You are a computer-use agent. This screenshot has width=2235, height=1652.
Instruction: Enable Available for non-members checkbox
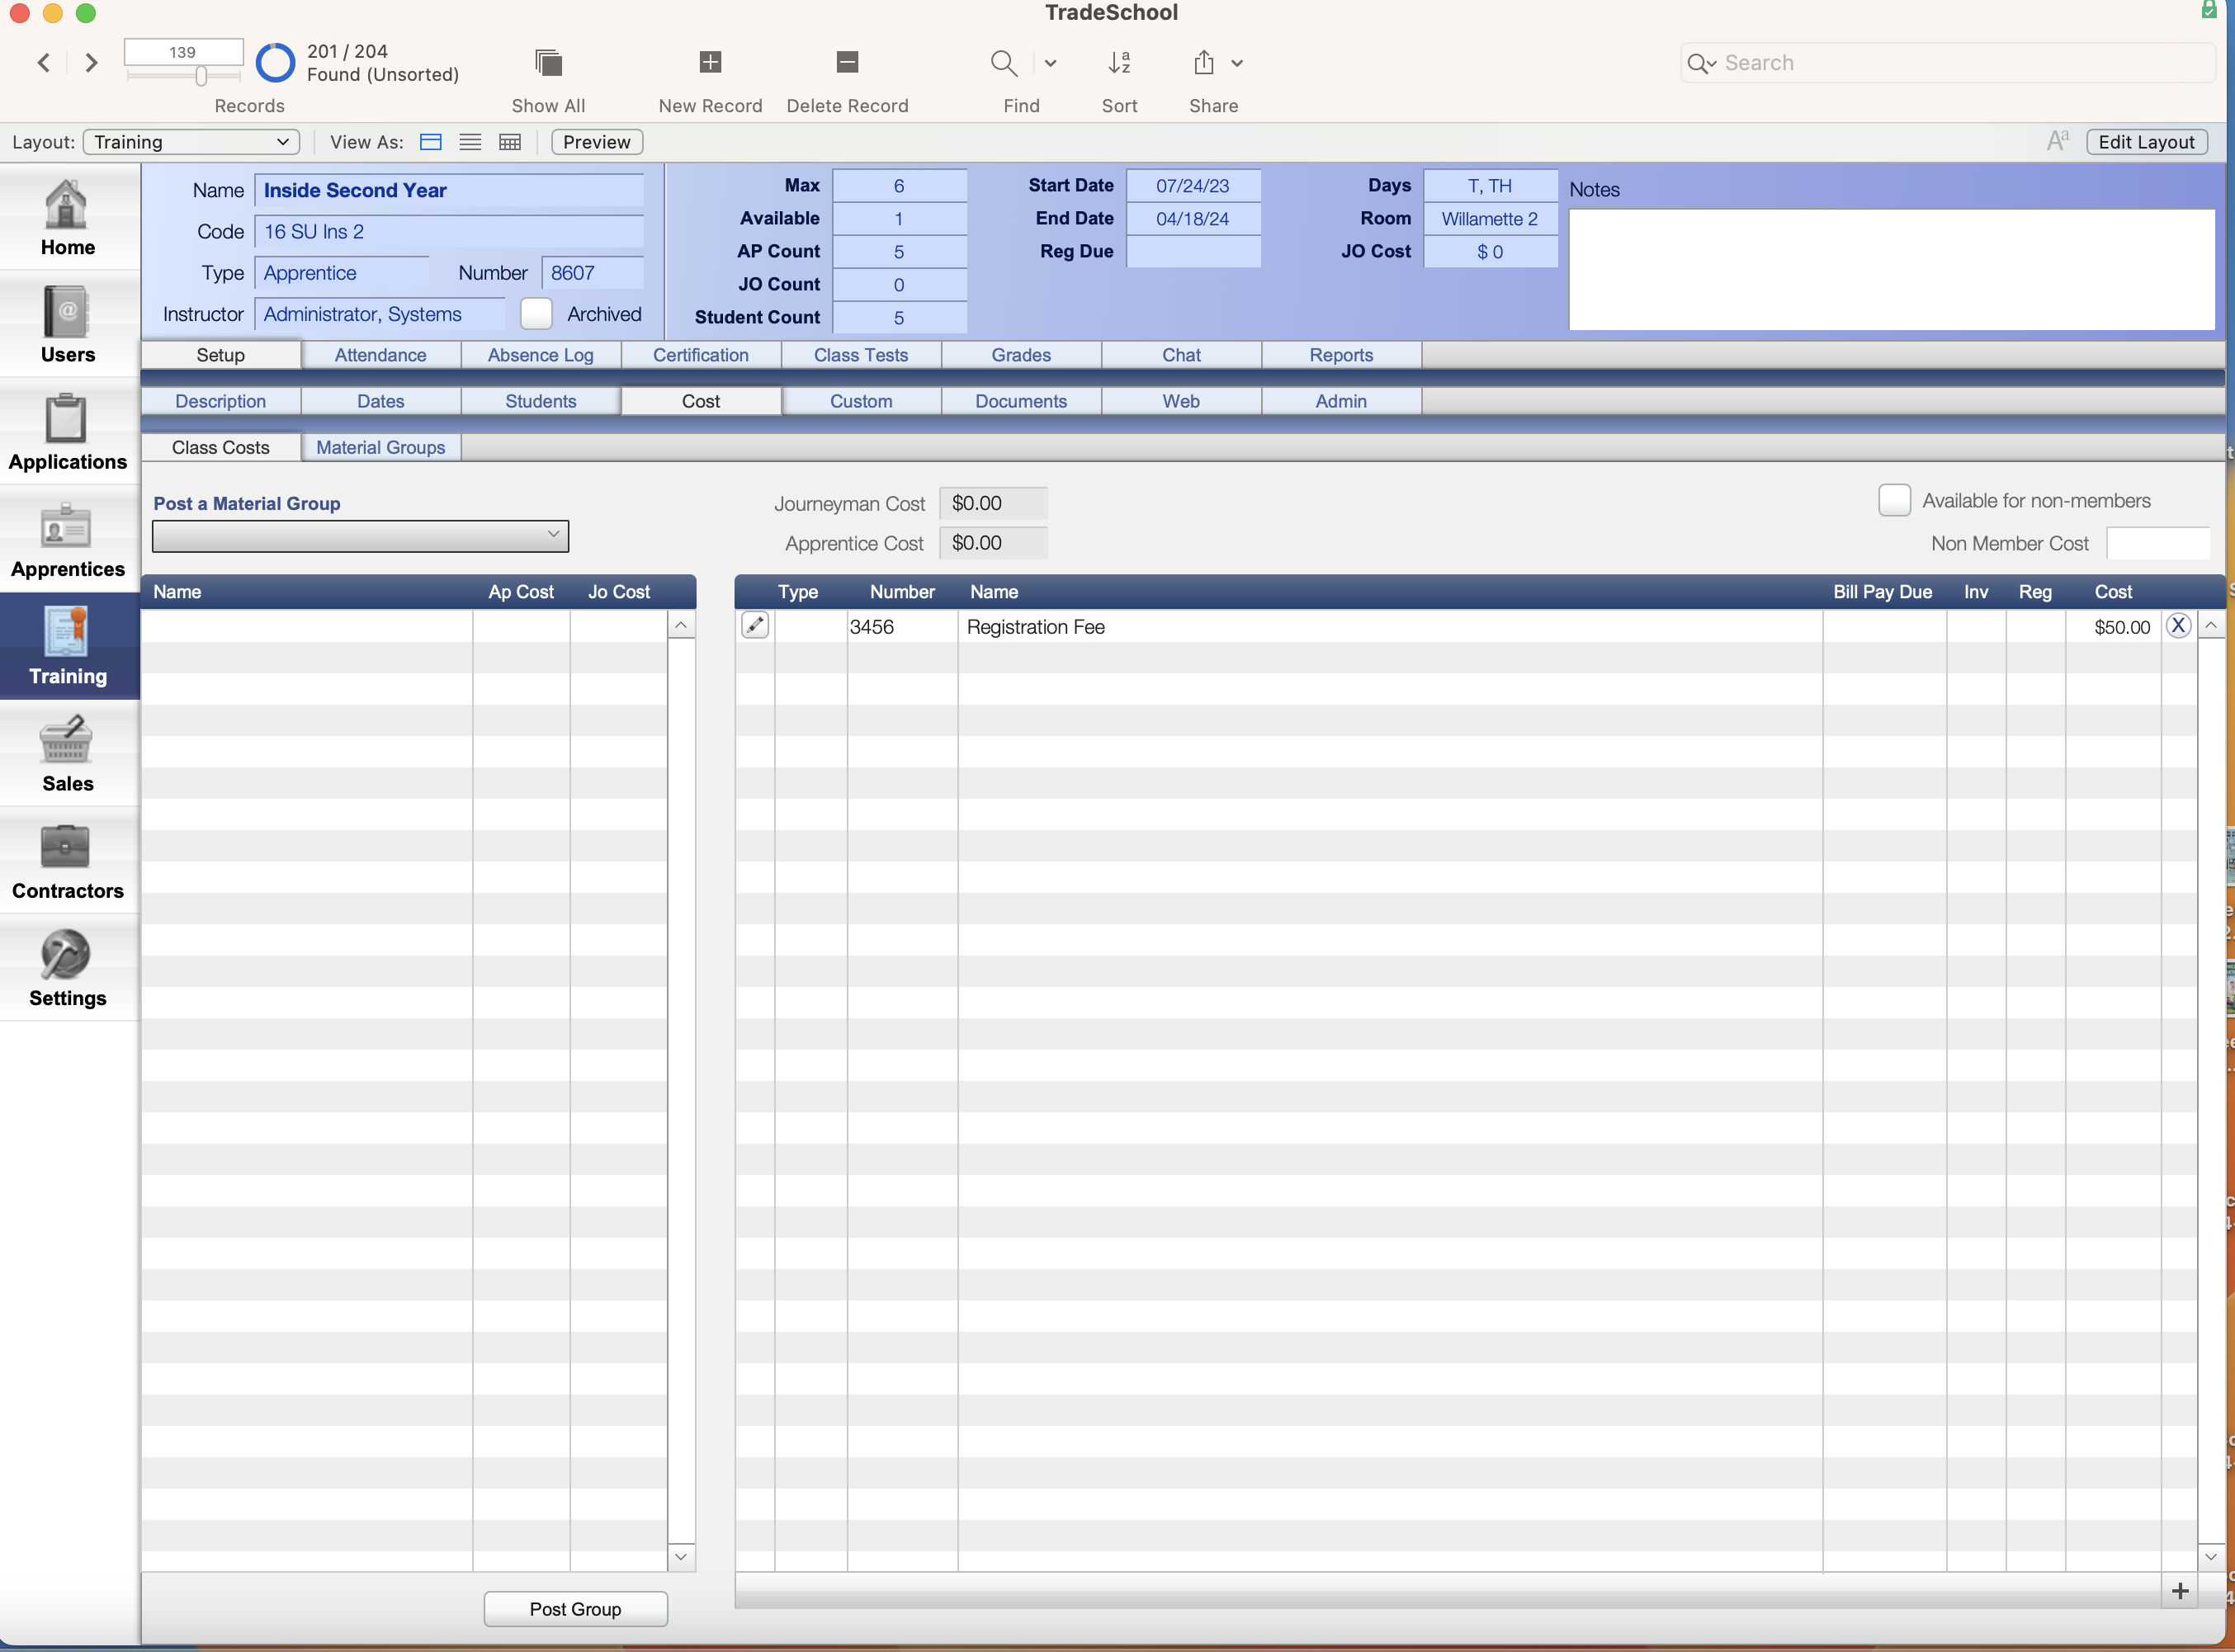[1895, 500]
